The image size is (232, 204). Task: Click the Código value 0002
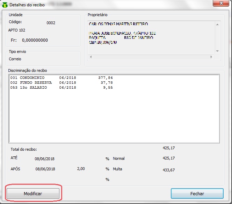coord(51,23)
